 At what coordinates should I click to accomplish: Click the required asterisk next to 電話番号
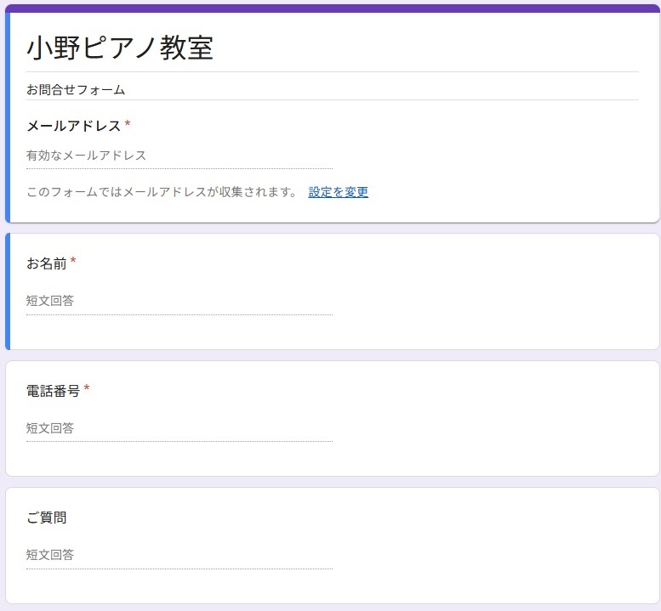pos(87,390)
